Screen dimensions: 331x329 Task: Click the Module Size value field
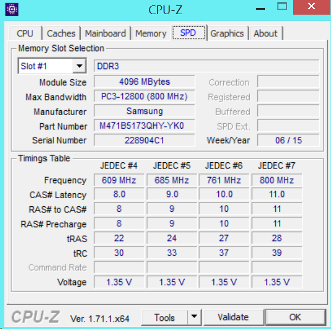coord(144,82)
